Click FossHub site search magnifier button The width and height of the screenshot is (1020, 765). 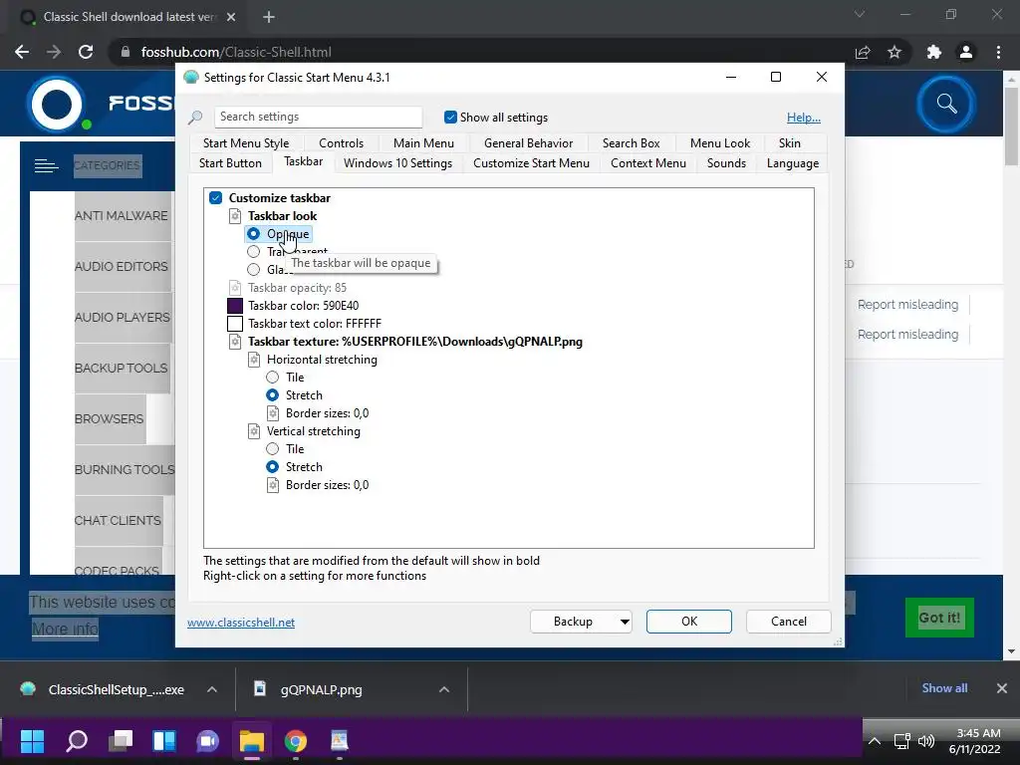point(946,104)
